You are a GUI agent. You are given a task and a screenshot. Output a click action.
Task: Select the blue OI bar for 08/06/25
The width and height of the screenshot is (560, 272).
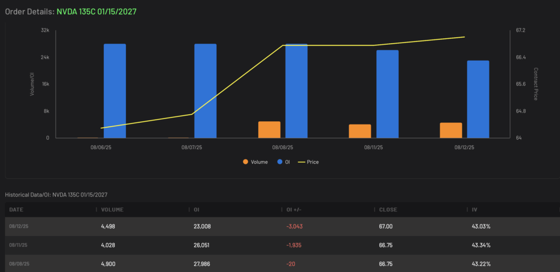point(115,91)
